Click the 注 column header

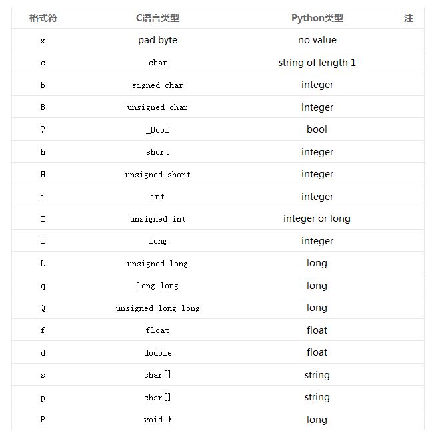click(409, 18)
